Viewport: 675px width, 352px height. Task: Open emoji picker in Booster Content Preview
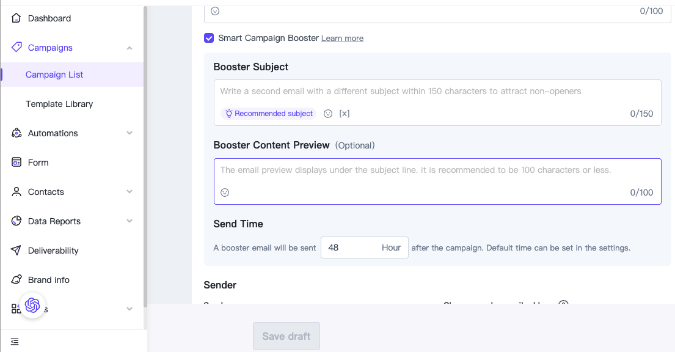click(225, 193)
